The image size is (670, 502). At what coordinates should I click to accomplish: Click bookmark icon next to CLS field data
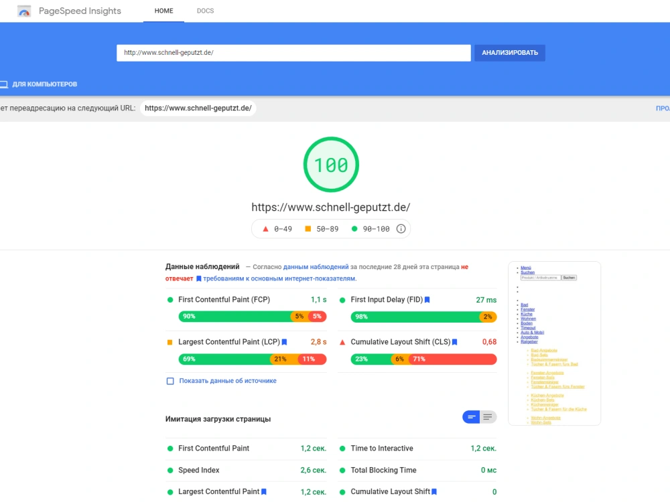[455, 342]
